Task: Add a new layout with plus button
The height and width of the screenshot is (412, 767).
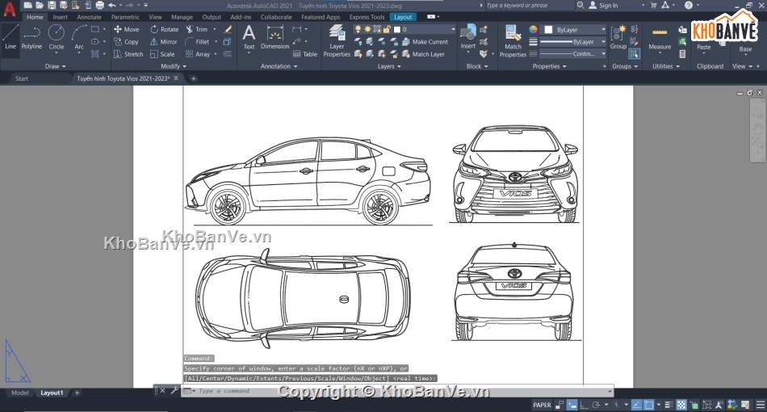Action: click(x=77, y=393)
